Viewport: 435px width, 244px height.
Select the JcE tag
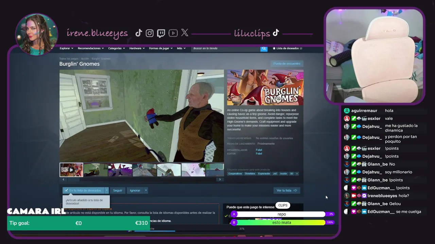(x=275, y=174)
